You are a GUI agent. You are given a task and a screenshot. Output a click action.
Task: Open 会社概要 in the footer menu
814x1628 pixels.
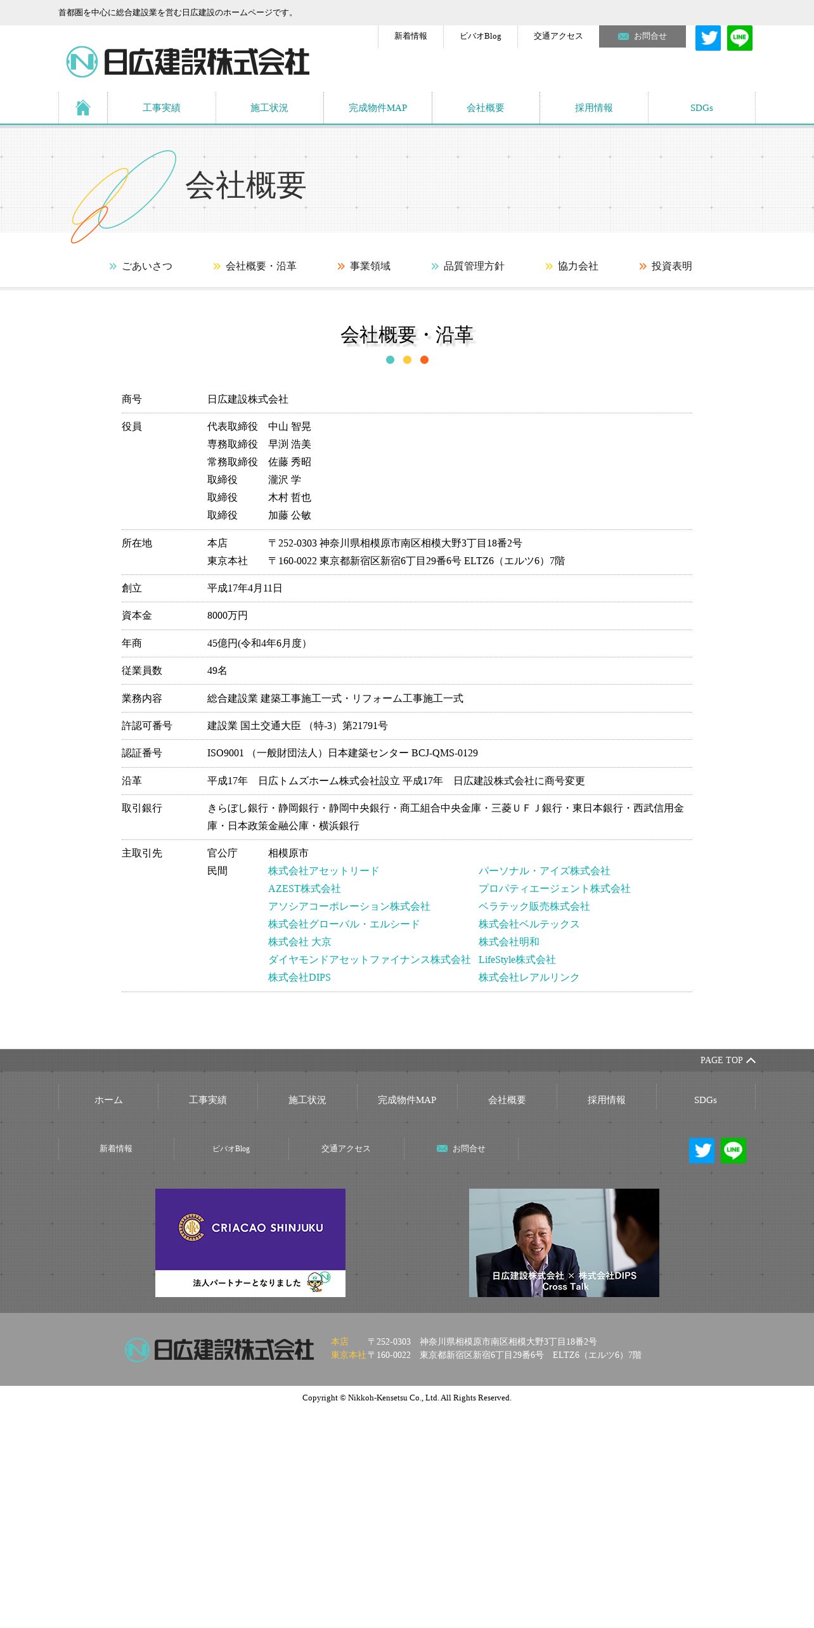[x=507, y=1100]
